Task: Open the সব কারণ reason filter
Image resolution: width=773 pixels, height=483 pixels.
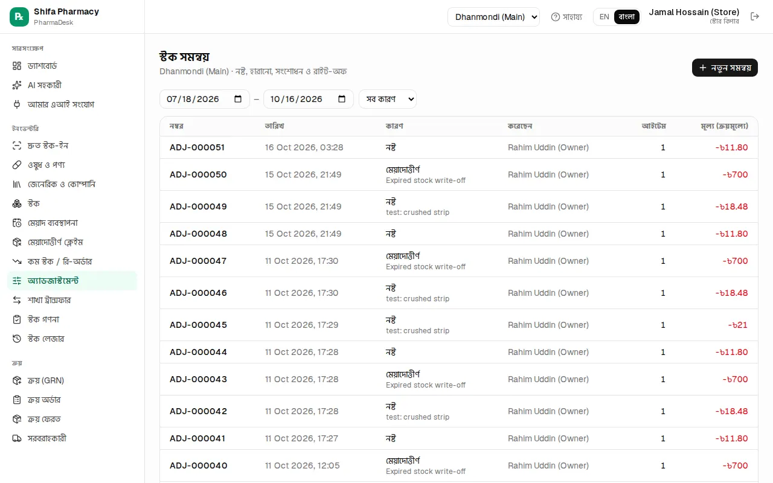Action: tap(388, 99)
